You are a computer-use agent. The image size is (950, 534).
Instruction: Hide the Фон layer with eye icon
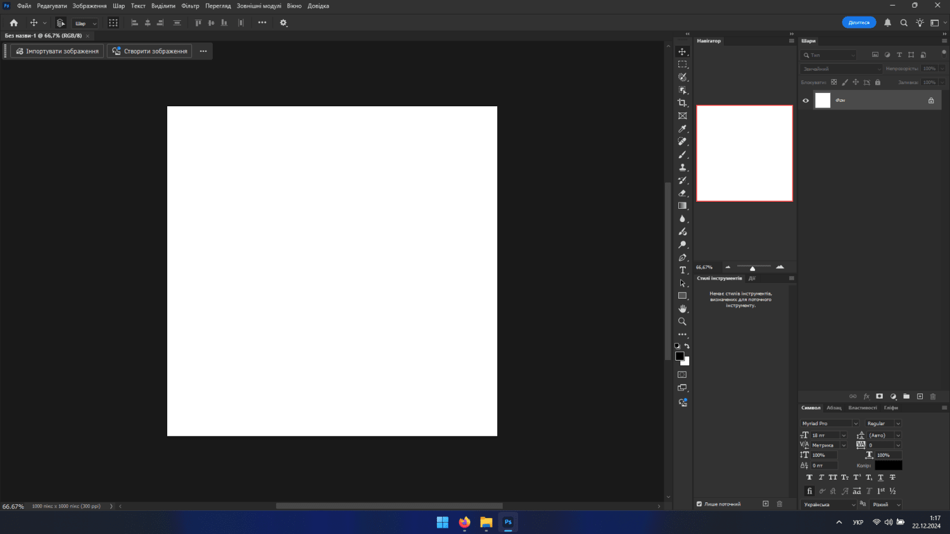tap(806, 101)
